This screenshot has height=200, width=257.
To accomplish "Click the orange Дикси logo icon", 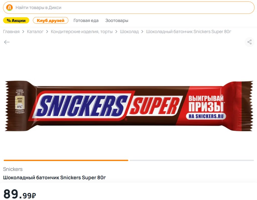I will coord(9,8).
